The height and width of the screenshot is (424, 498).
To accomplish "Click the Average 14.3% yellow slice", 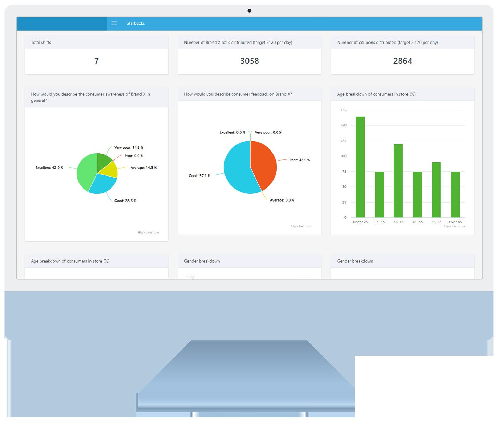I will point(110,170).
